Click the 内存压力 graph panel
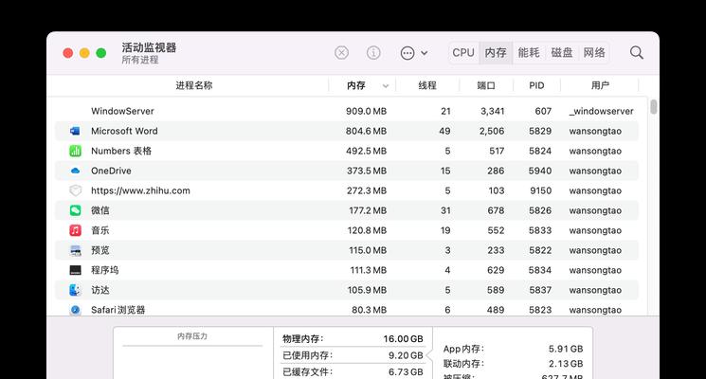The height and width of the screenshot is (379, 706). click(x=192, y=352)
